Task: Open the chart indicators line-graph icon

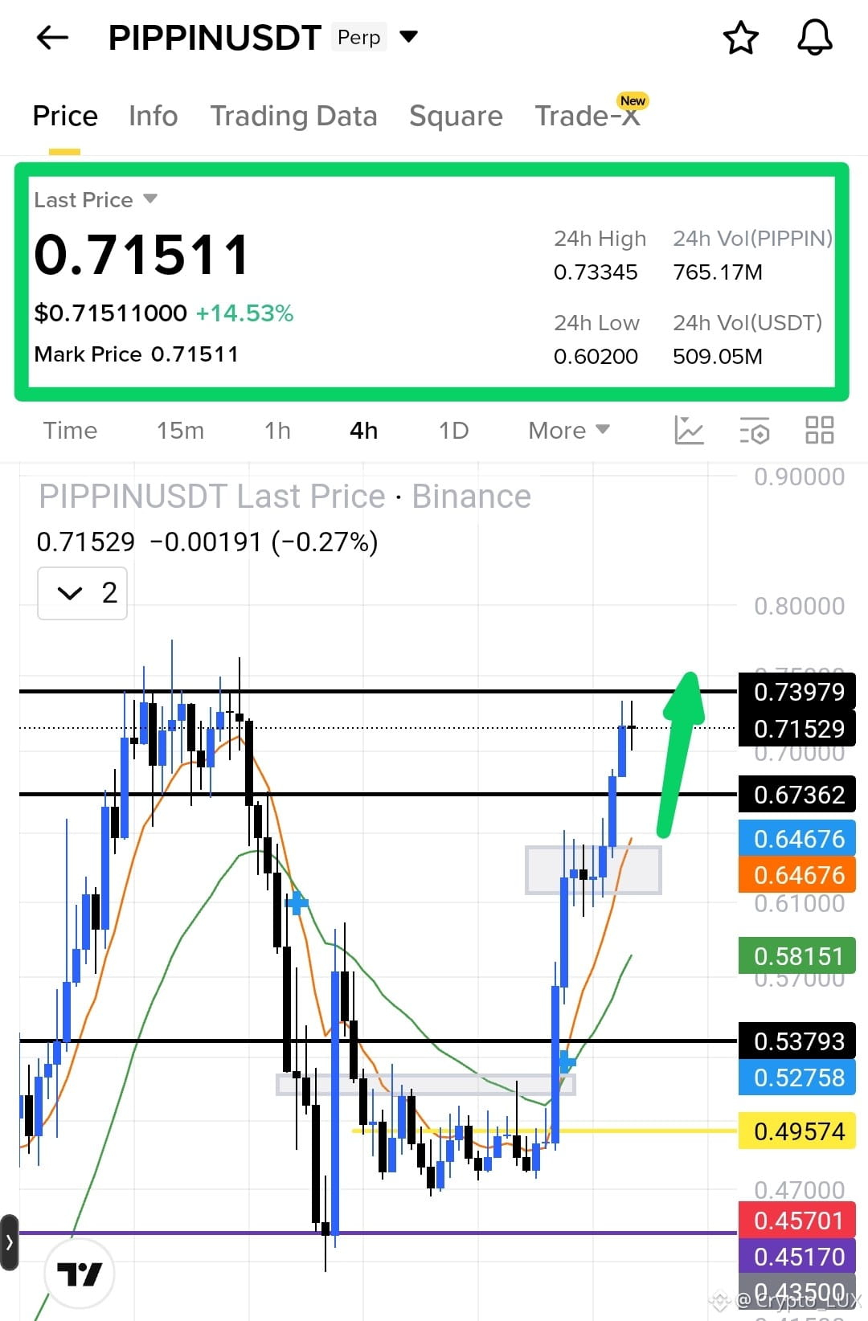Action: click(x=689, y=430)
